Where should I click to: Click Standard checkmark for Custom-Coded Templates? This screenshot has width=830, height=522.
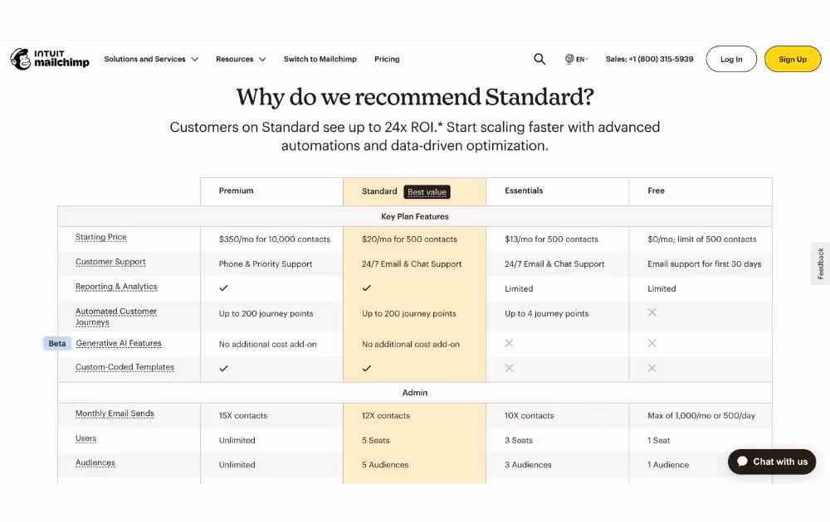(x=367, y=368)
